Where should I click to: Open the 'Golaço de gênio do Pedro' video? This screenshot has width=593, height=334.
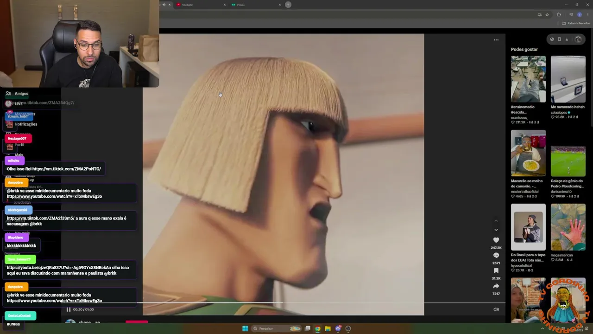click(568, 153)
